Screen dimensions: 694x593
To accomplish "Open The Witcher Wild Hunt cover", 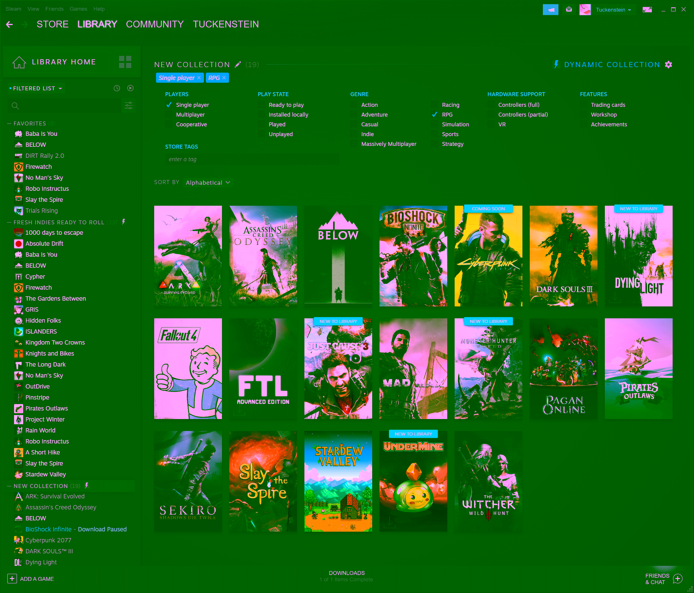I will pos(488,481).
